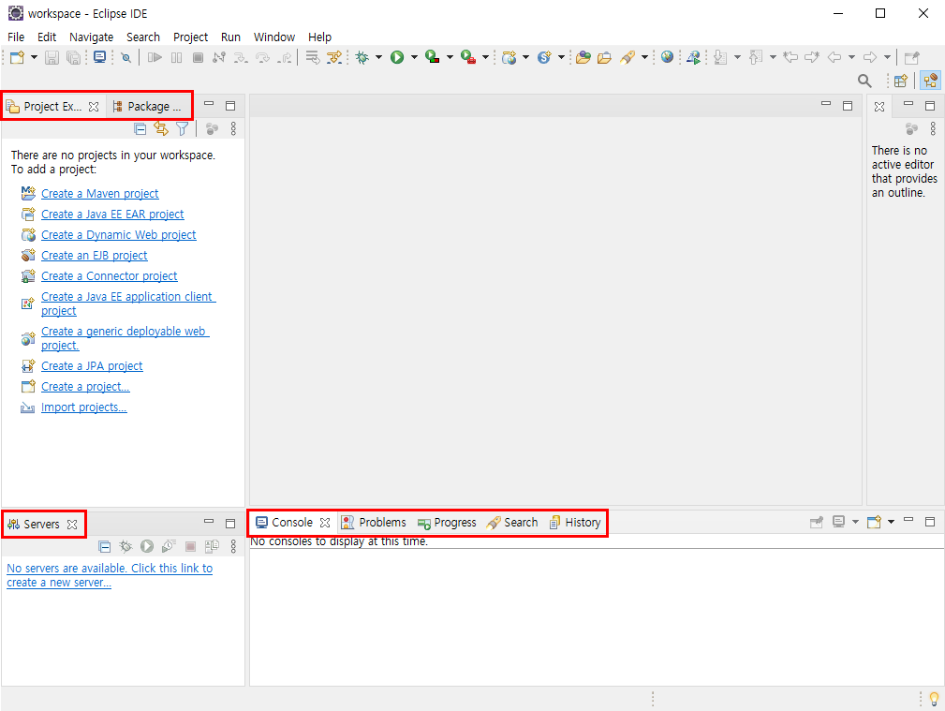Click the Disconnect debug icon
This screenshot has width=945, height=711.
click(x=219, y=57)
